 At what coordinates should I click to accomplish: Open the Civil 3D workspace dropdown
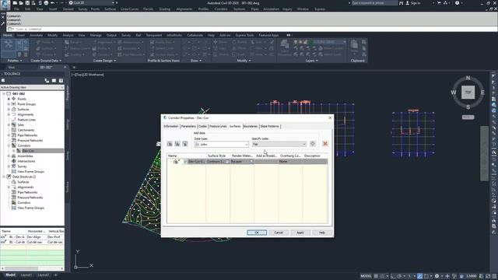(92, 3)
